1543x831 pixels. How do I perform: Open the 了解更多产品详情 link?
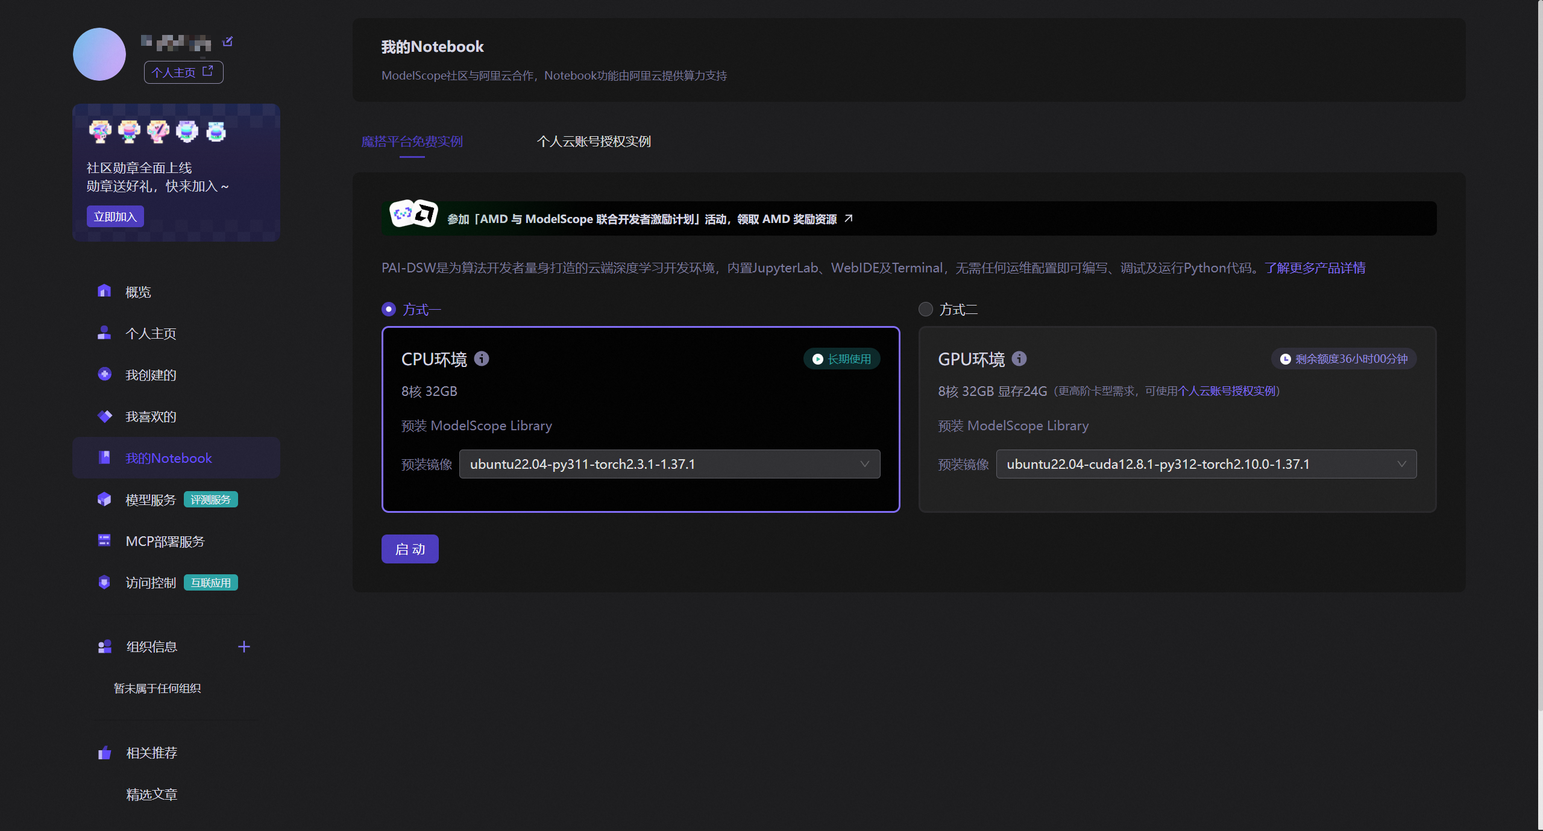pyautogui.click(x=1315, y=268)
